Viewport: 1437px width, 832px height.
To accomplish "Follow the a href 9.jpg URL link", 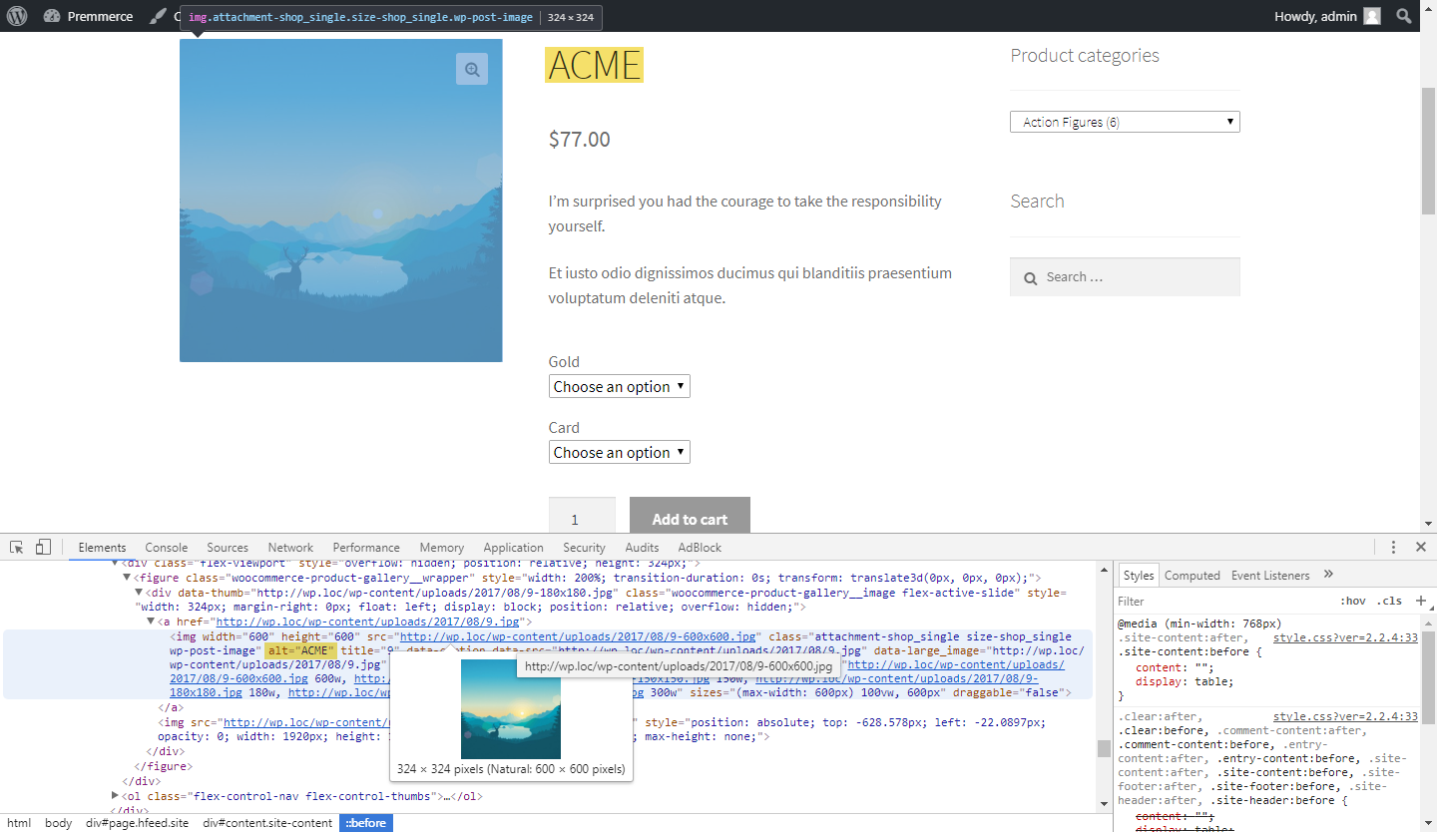I will tap(368, 622).
